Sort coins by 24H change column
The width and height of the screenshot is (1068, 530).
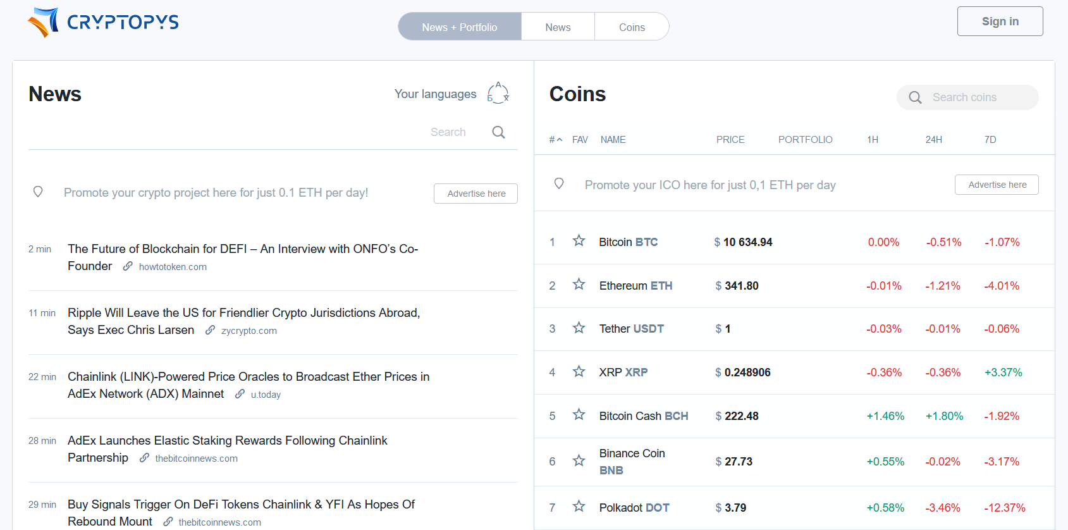[933, 140]
